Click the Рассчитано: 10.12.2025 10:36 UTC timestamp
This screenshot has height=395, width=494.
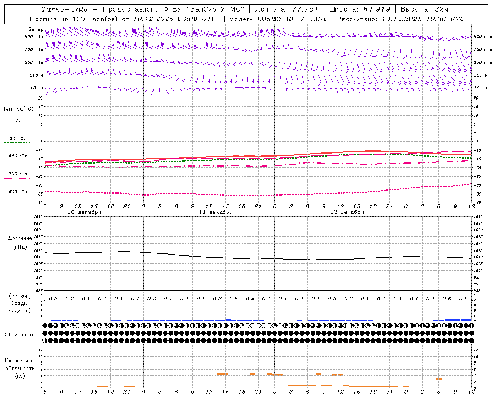coord(401,19)
